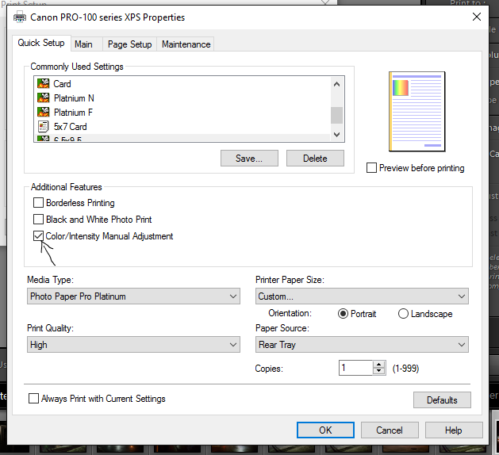Switch to the Quick Setup tab
Image resolution: width=499 pixels, height=455 pixels.
pos(41,43)
